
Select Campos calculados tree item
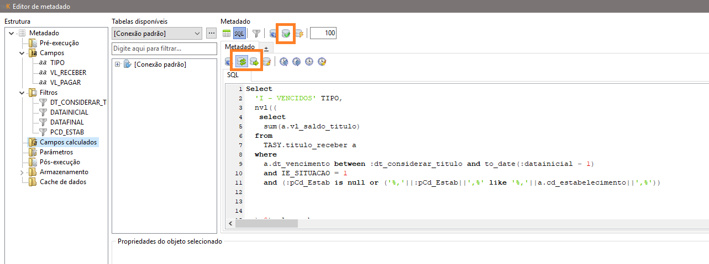coord(69,142)
